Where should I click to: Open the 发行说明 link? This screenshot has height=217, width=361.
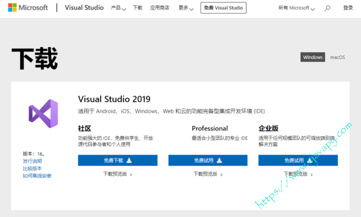click(32, 161)
